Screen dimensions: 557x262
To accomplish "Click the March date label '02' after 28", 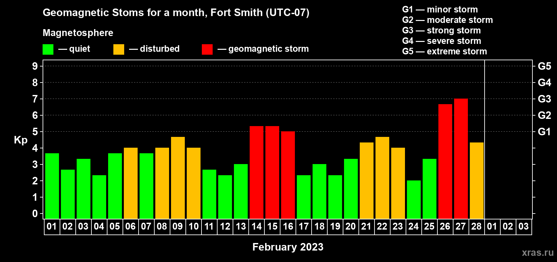I will [508, 226].
